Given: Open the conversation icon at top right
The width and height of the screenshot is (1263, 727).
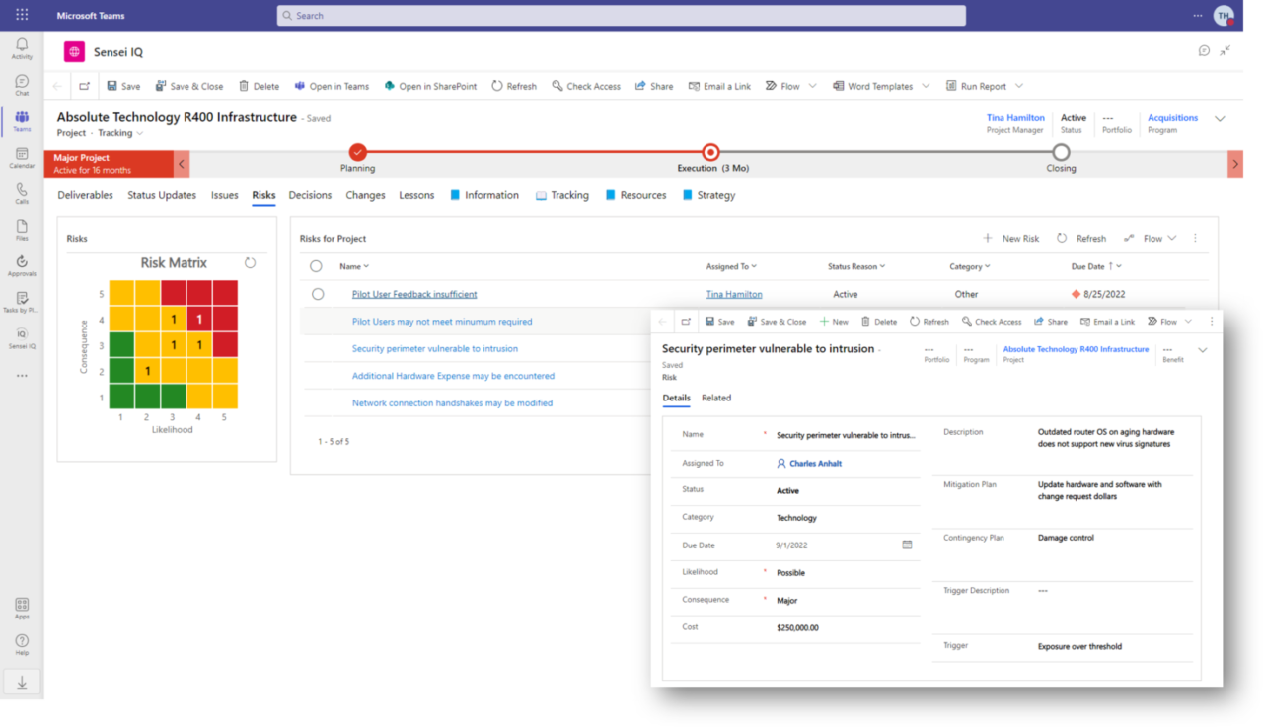Looking at the screenshot, I should click(x=1204, y=51).
